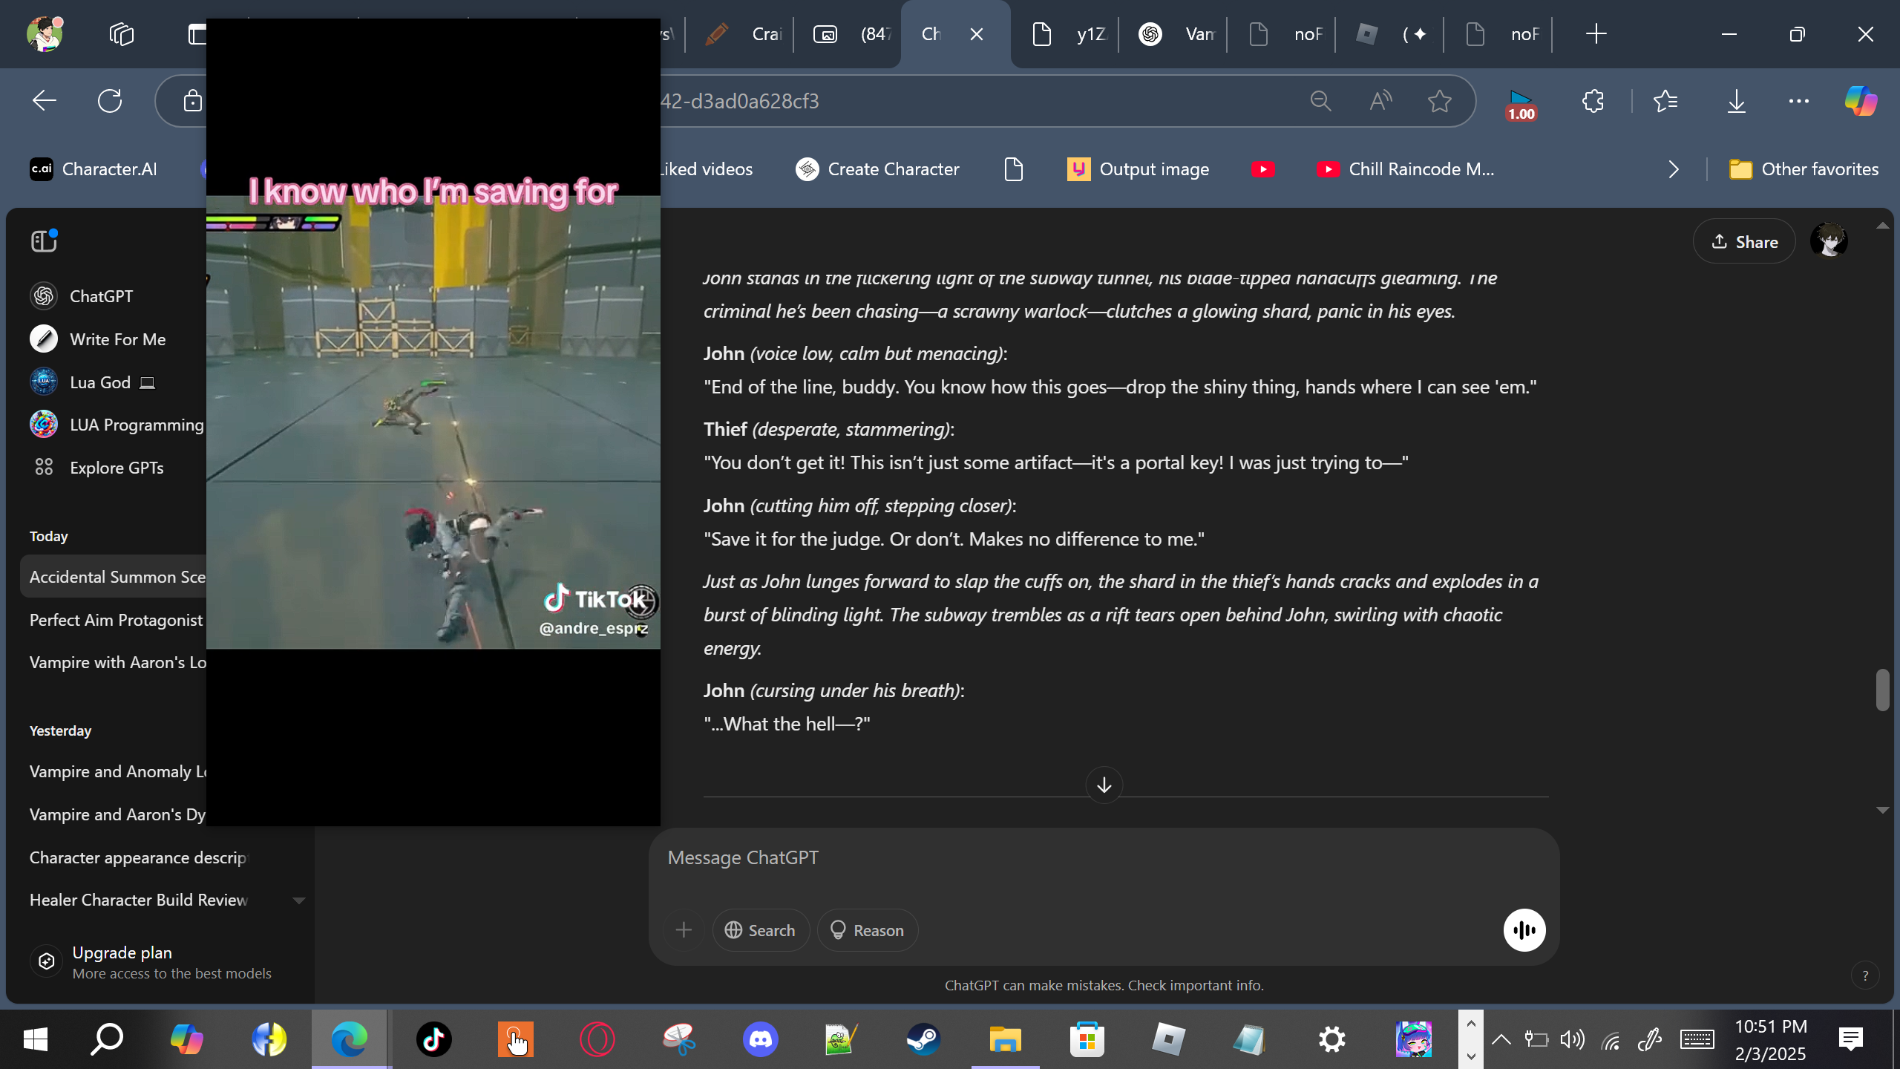
Task: Open the Workspaces icon in Edge
Action: pyautogui.click(x=121, y=34)
